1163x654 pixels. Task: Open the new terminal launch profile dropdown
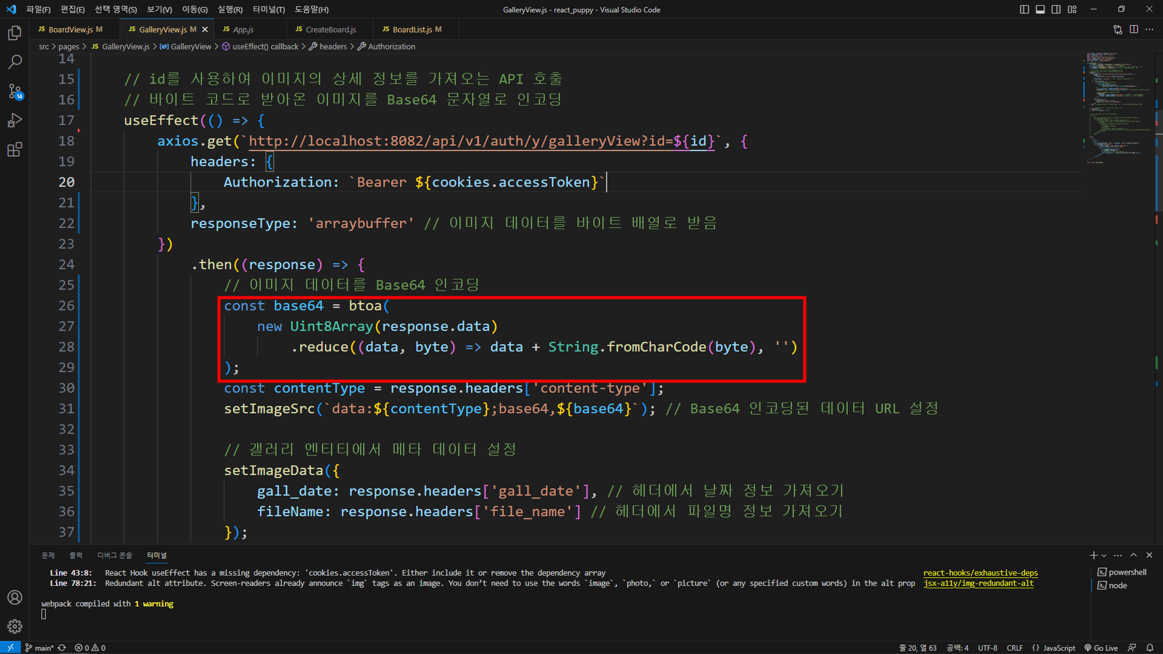coord(1104,555)
